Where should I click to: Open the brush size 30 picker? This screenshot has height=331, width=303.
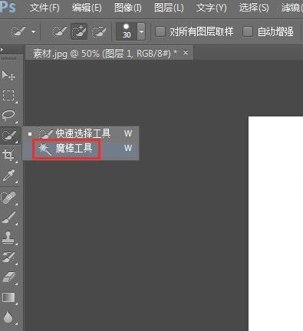(x=127, y=31)
